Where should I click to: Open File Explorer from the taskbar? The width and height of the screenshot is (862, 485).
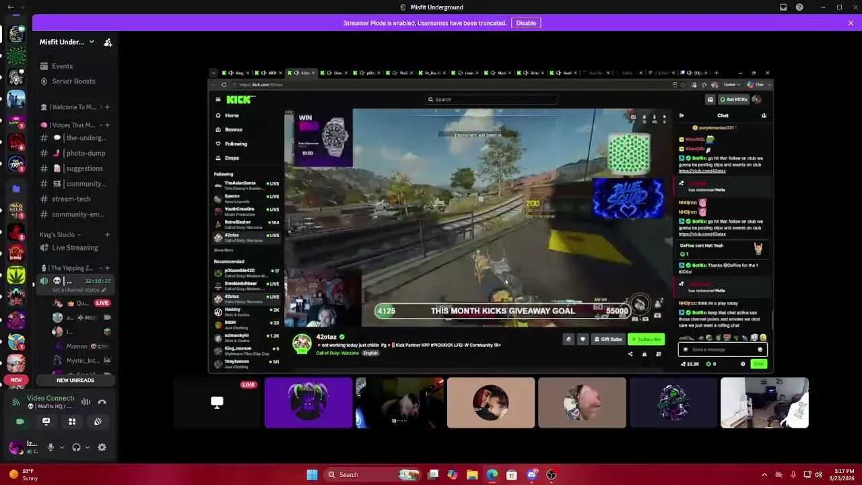point(472,475)
